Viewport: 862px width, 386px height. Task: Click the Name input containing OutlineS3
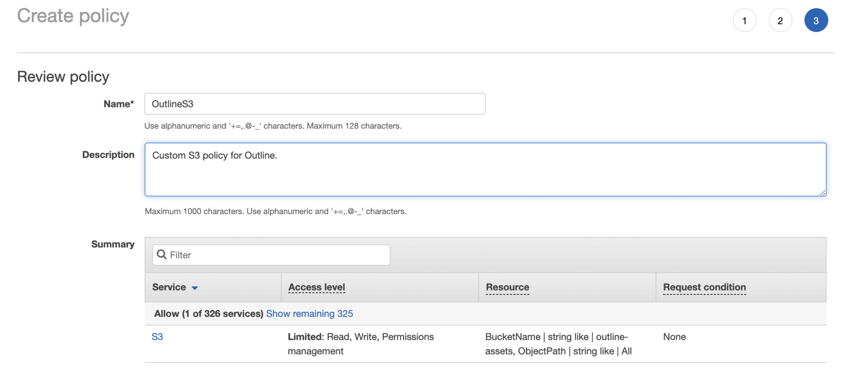click(315, 104)
